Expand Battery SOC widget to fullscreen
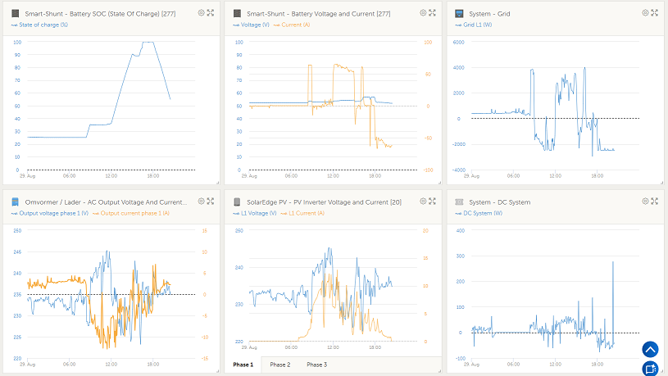This screenshot has height=376, width=668. coord(211,13)
